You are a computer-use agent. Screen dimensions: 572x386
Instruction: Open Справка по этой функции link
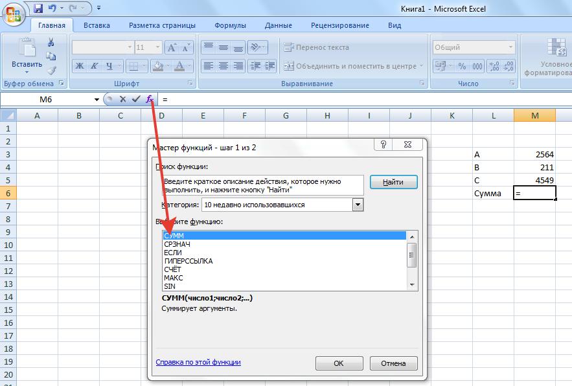198,362
